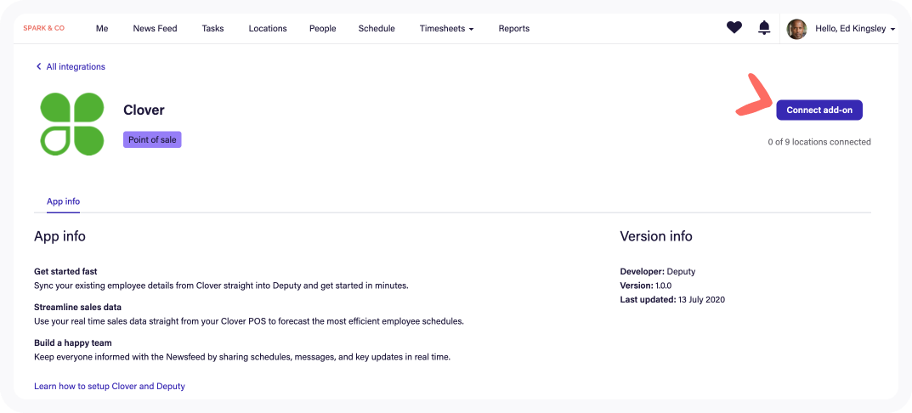
Task: Click the App info section heading
Action: coord(59,236)
